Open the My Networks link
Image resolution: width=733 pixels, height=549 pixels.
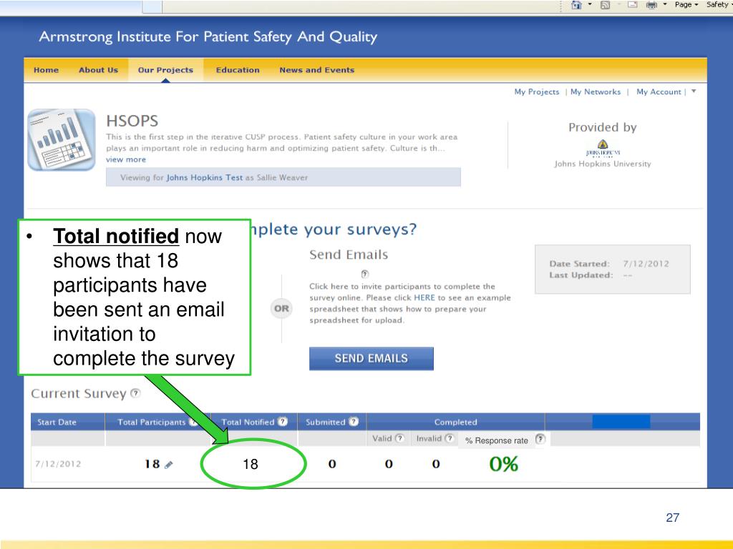pos(596,92)
